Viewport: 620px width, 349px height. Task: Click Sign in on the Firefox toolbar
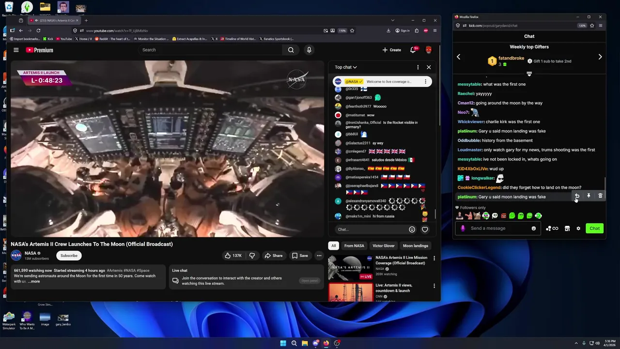point(402,31)
